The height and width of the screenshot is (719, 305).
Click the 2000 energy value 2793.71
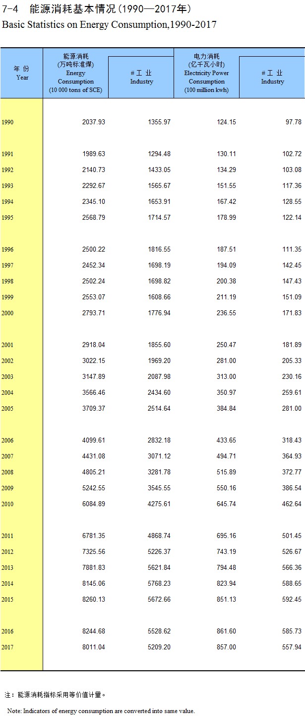click(x=94, y=313)
